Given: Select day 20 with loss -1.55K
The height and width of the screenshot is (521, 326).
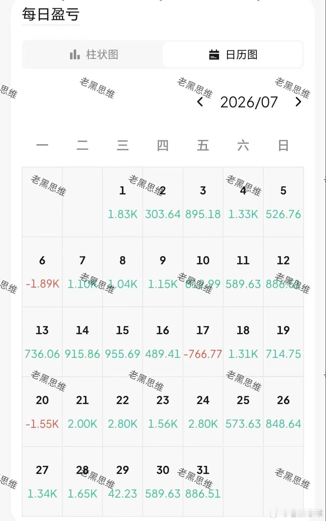Looking at the screenshot, I should (x=42, y=412).
